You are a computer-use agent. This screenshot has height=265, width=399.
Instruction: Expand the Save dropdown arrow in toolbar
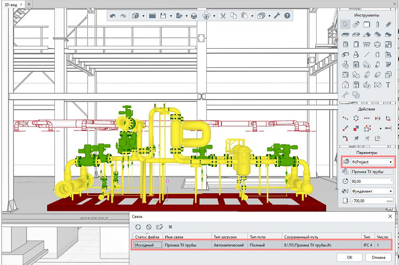pos(170,16)
